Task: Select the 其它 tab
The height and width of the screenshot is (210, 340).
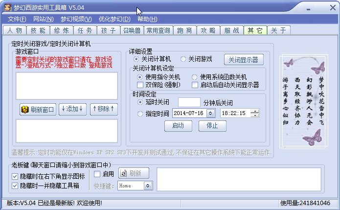Action: click(255, 30)
